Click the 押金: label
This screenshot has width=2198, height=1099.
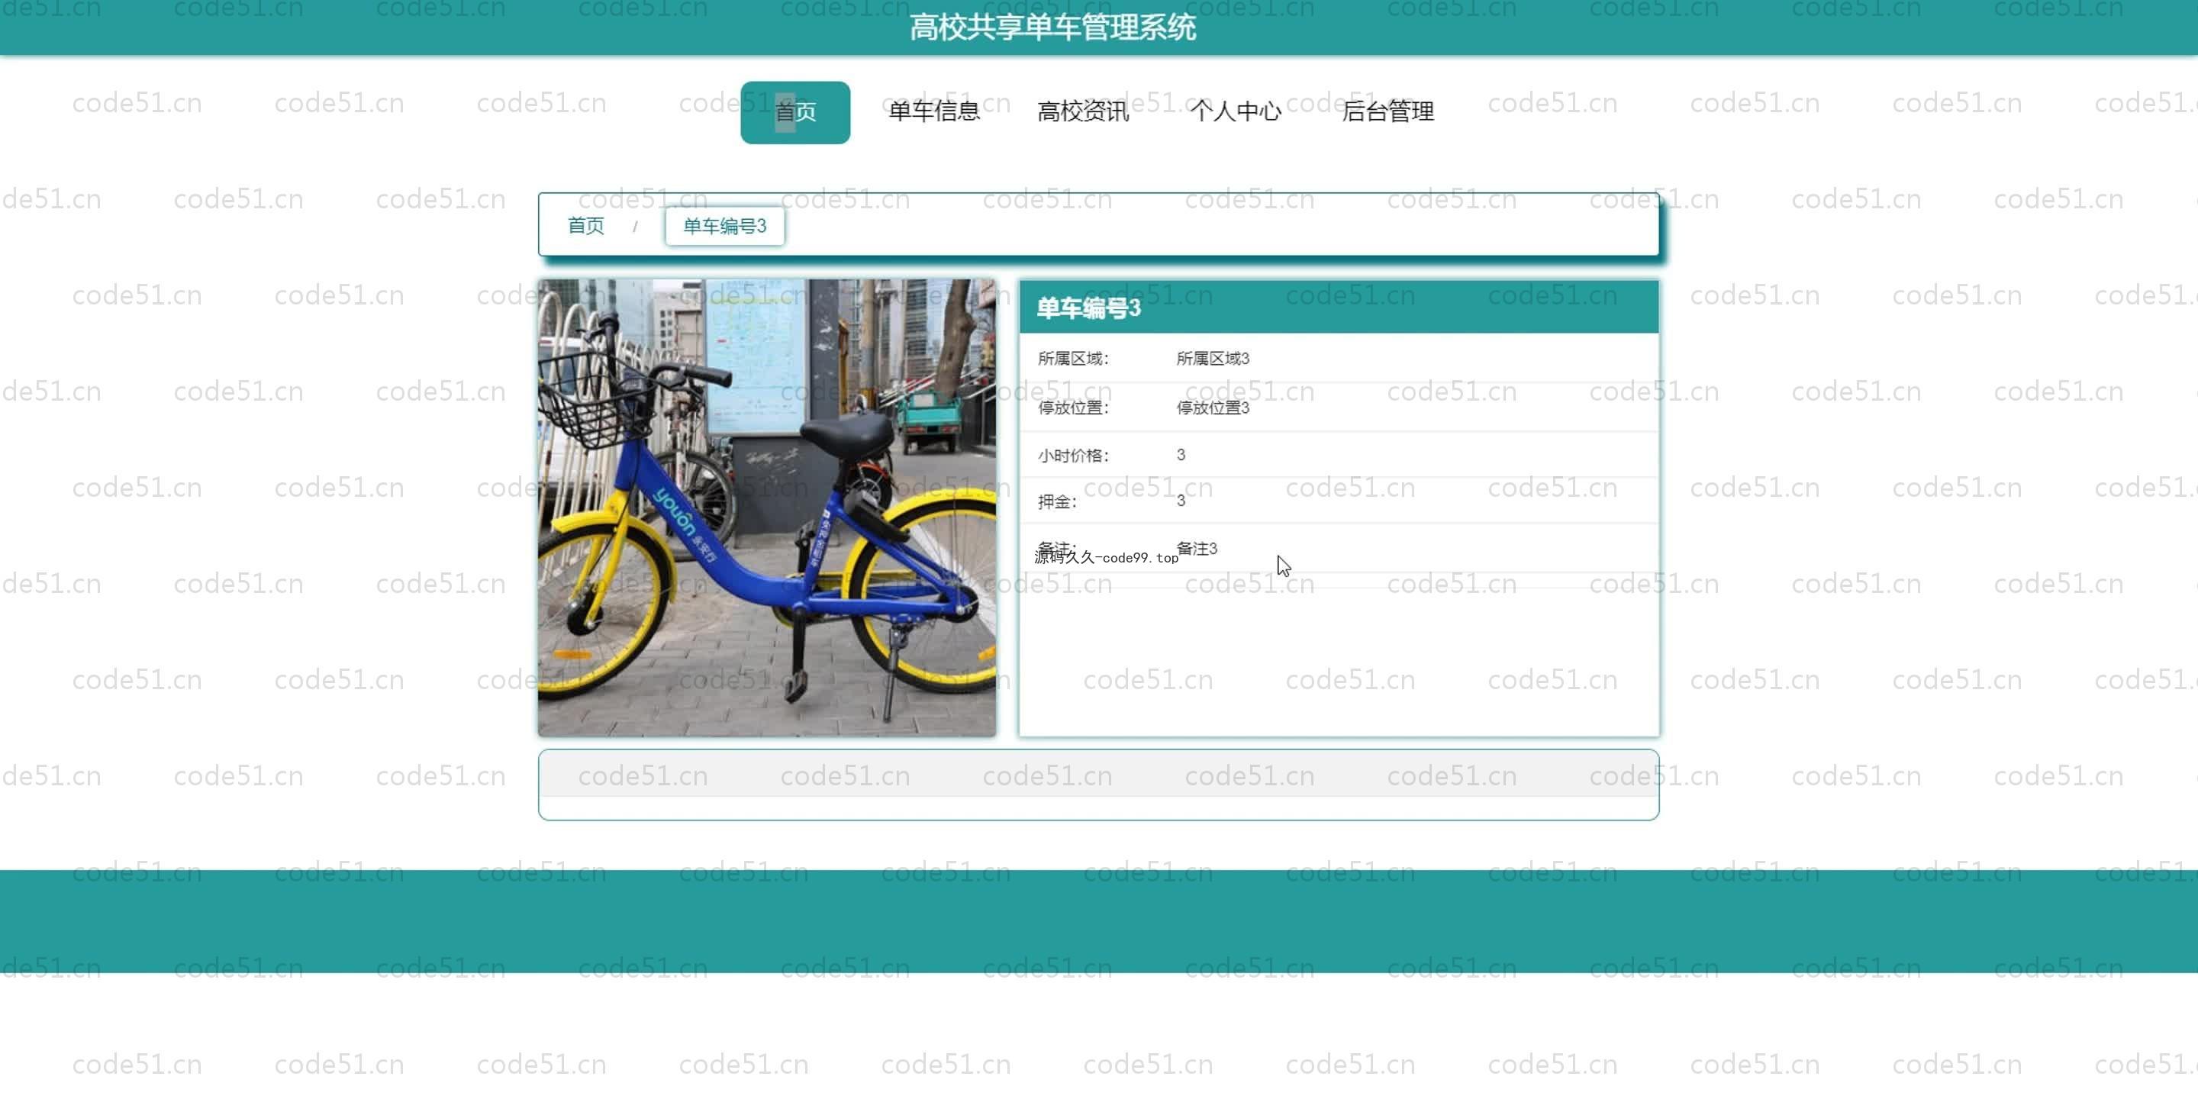pyautogui.click(x=1057, y=501)
